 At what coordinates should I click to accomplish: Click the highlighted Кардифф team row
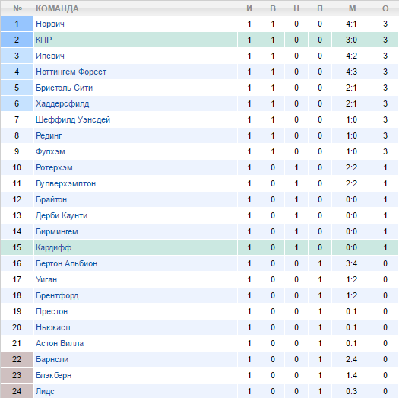coord(199,247)
